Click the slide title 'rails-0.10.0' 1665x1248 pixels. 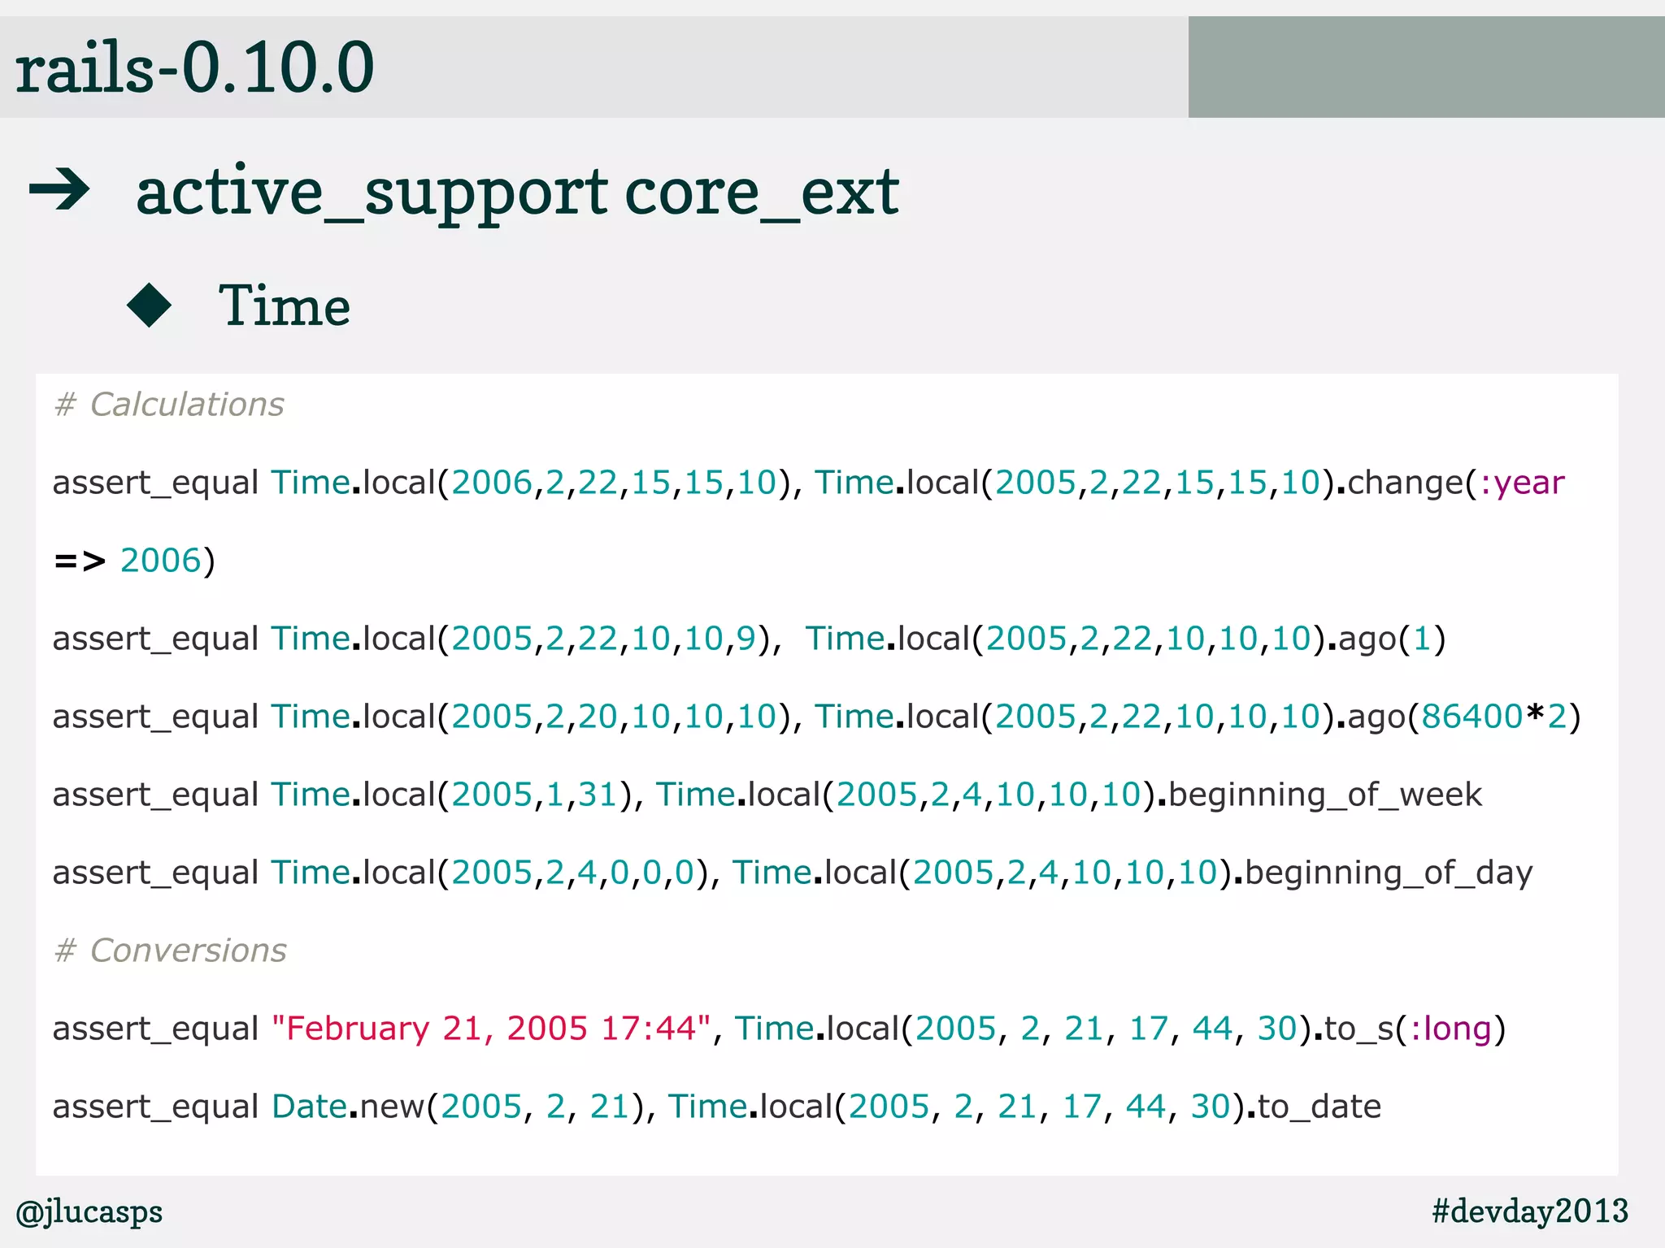(195, 67)
